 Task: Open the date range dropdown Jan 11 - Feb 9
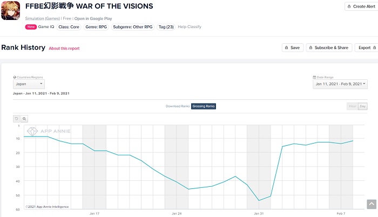tap(340, 84)
